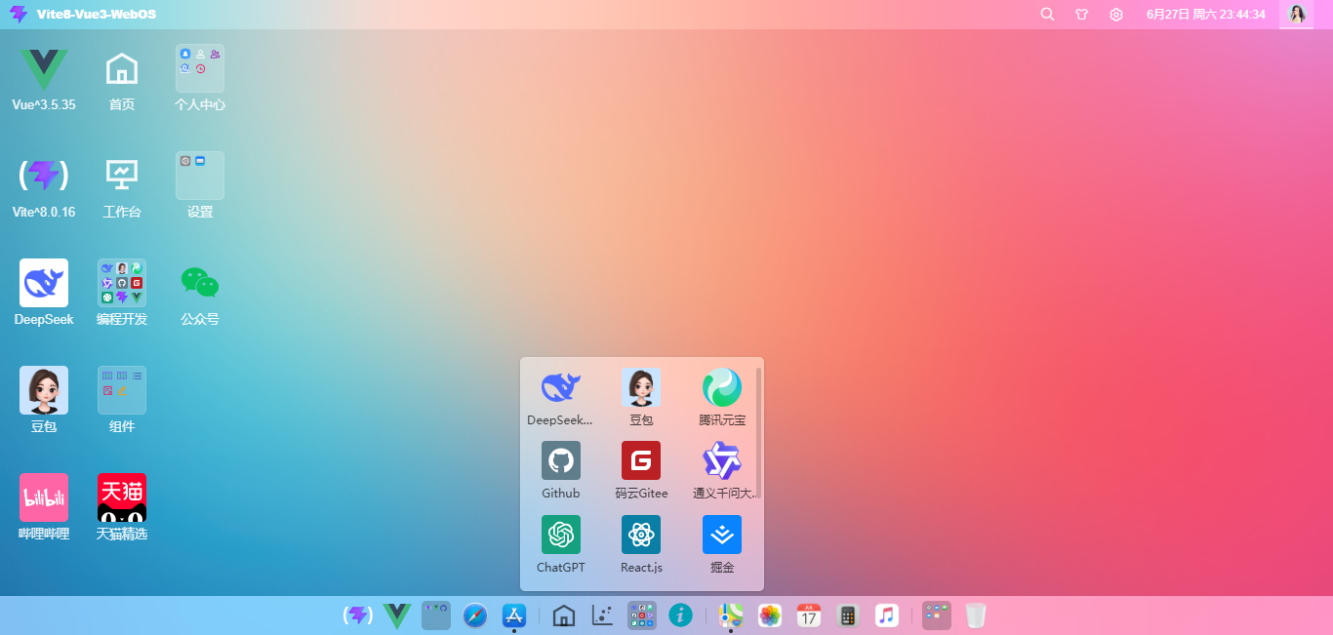1333x635 pixels.
Task: Open the Music icon in the dock
Action: coord(887,615)
